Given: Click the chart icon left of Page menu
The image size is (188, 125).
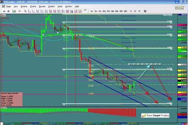Looking at the screenshot, I should coord(3,6).
